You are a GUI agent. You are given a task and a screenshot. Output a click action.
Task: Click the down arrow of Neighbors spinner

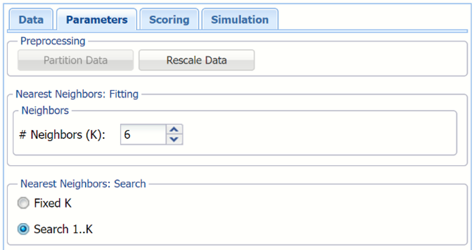pos(174,139)
